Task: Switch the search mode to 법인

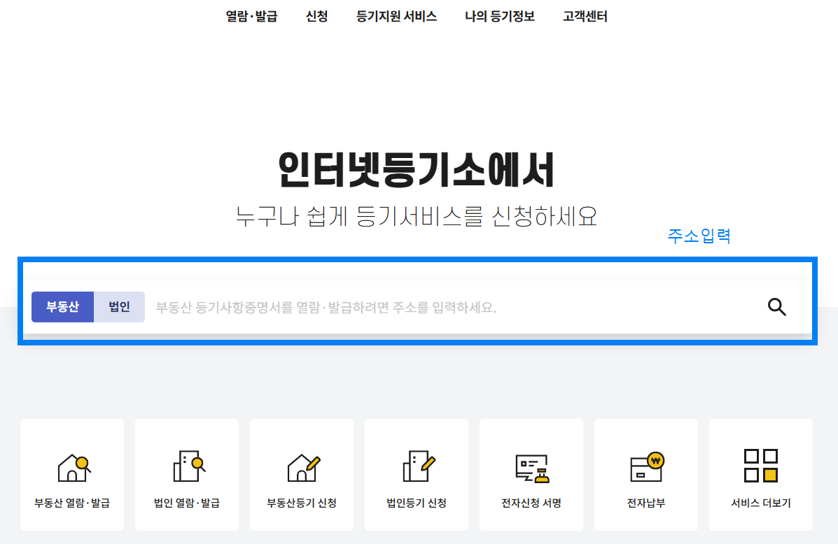Action: coord(118,306)
